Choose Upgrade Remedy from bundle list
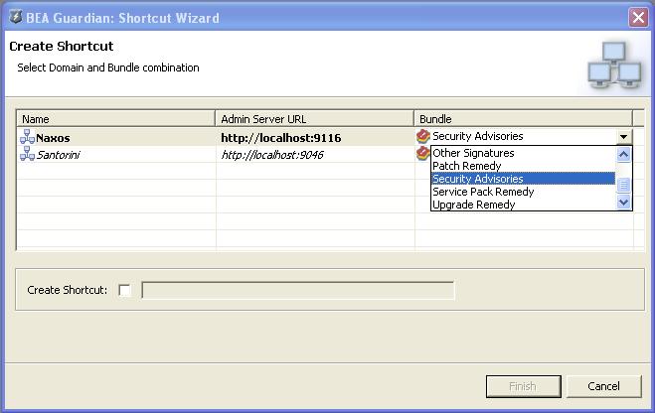Viewport: 655px width, 413px height. click(x=523, y=205)
